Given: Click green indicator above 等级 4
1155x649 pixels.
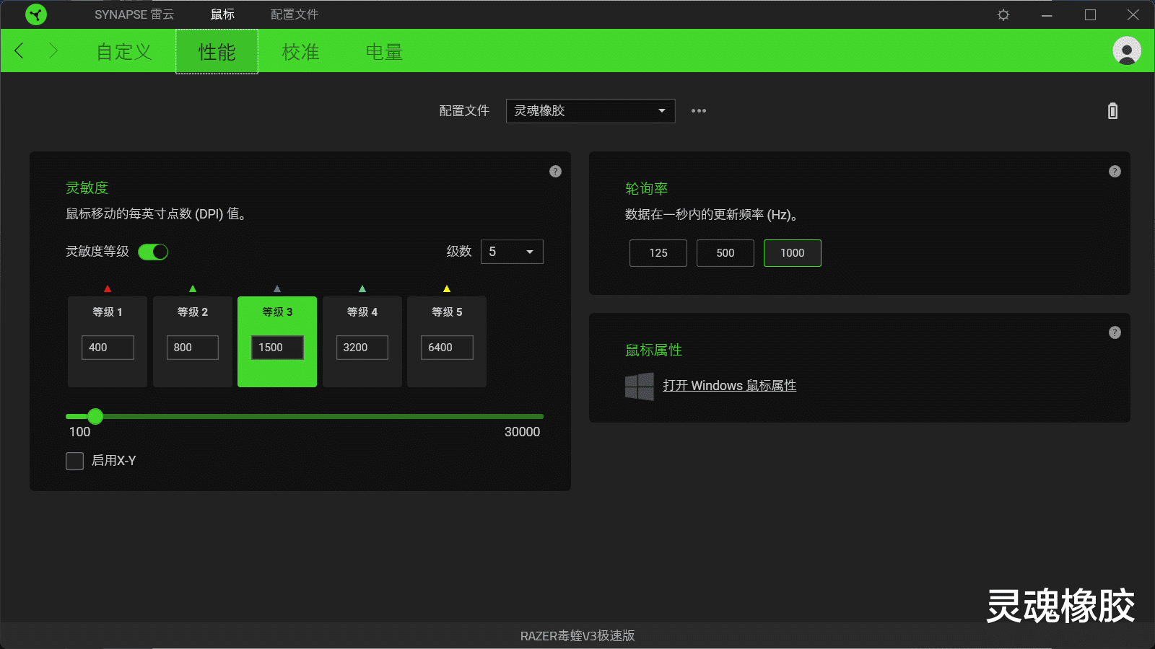Looking at the screenshot, I should click(x=362, y=288).
